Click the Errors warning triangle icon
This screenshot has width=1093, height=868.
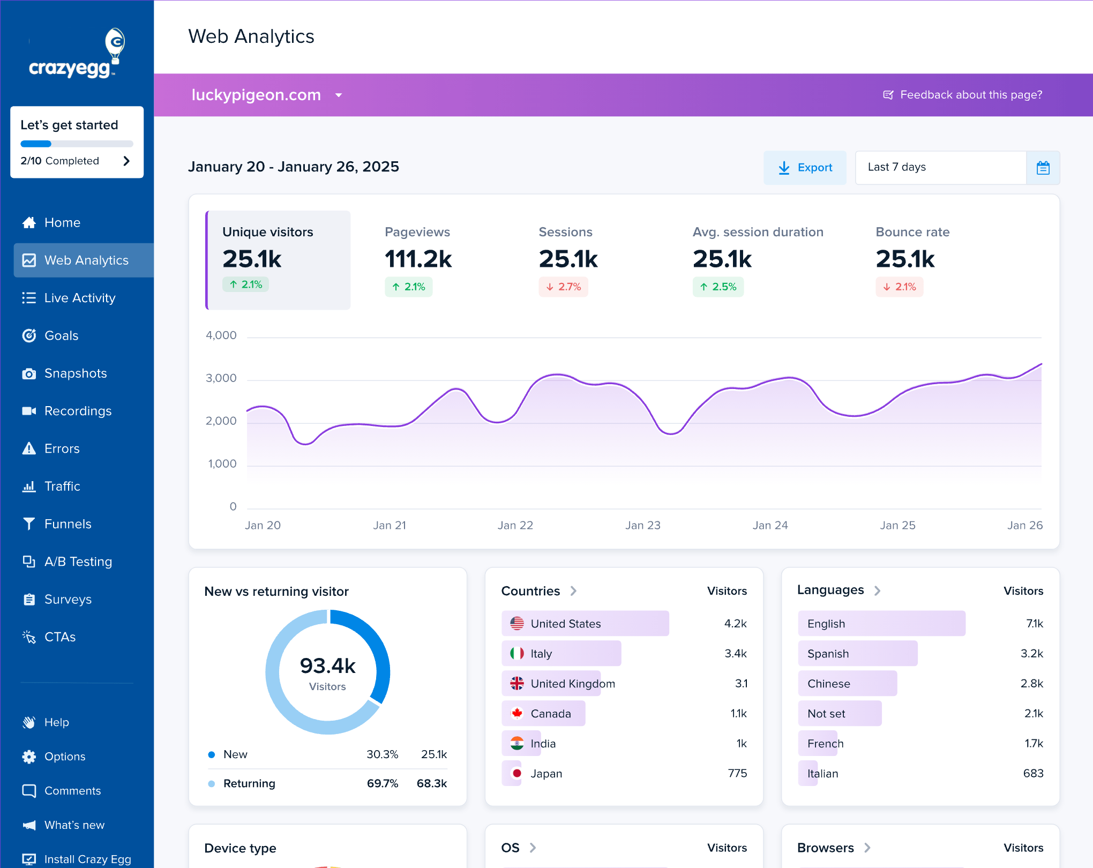click(x=29, y=448)
